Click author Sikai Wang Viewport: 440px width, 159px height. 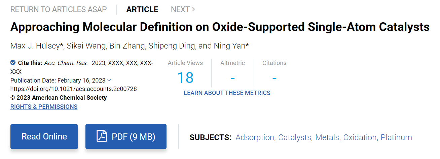[x=86, y=46]
